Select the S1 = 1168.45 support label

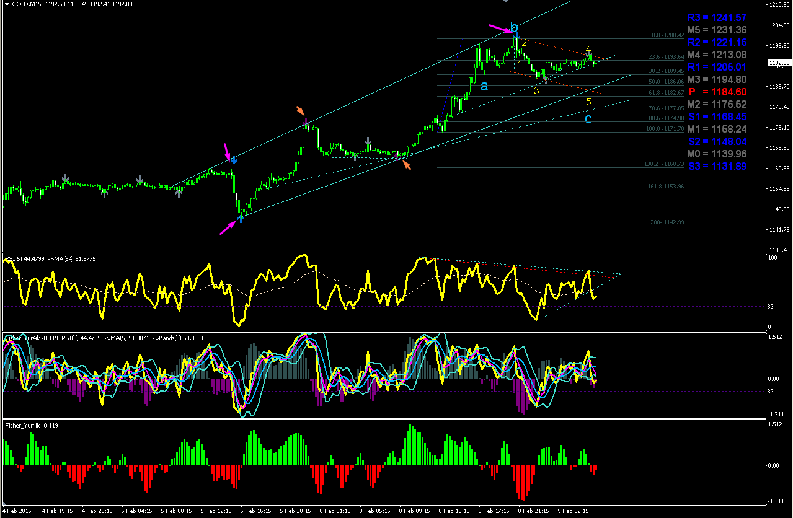point(717,116)
